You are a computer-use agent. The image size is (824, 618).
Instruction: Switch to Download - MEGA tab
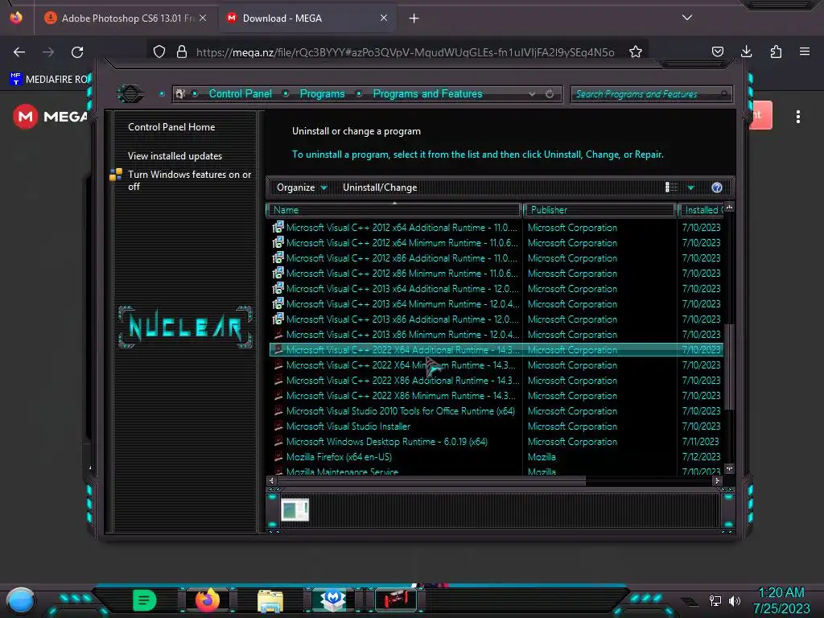click(307, 19)
